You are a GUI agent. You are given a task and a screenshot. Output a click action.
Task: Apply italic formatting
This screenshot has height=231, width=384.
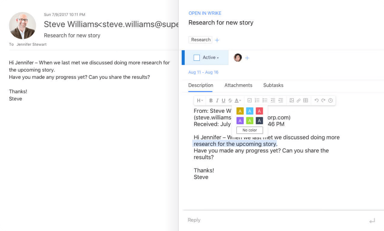tap(217, 101)
